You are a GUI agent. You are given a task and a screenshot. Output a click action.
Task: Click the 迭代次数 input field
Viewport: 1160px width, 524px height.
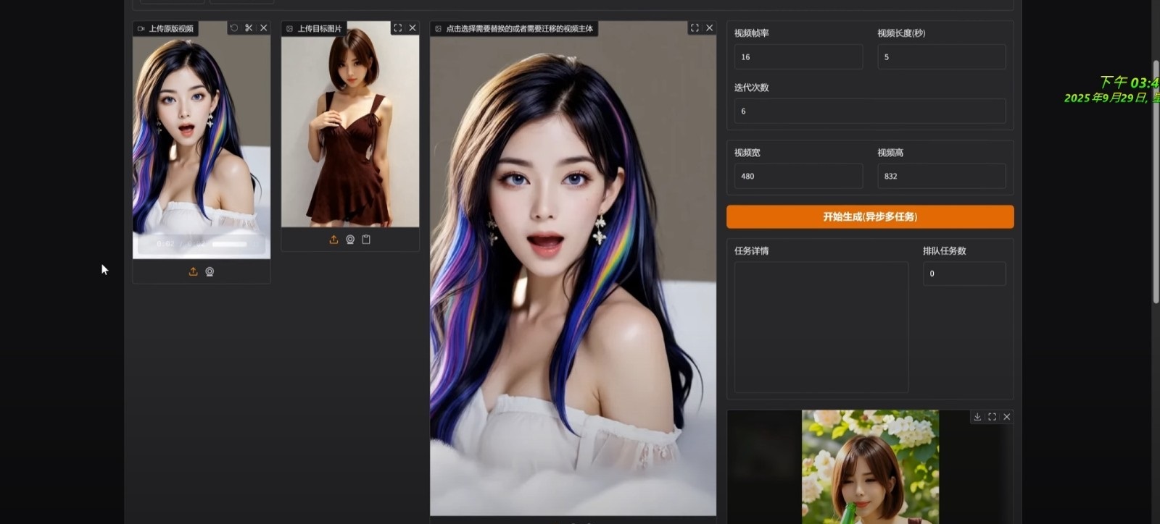coord(870,111)
